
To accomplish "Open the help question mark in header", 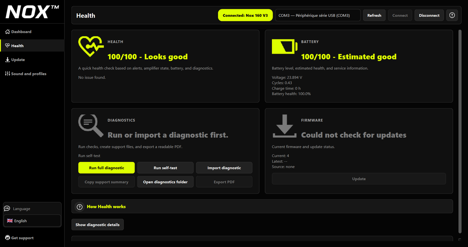I will (452, 15).
